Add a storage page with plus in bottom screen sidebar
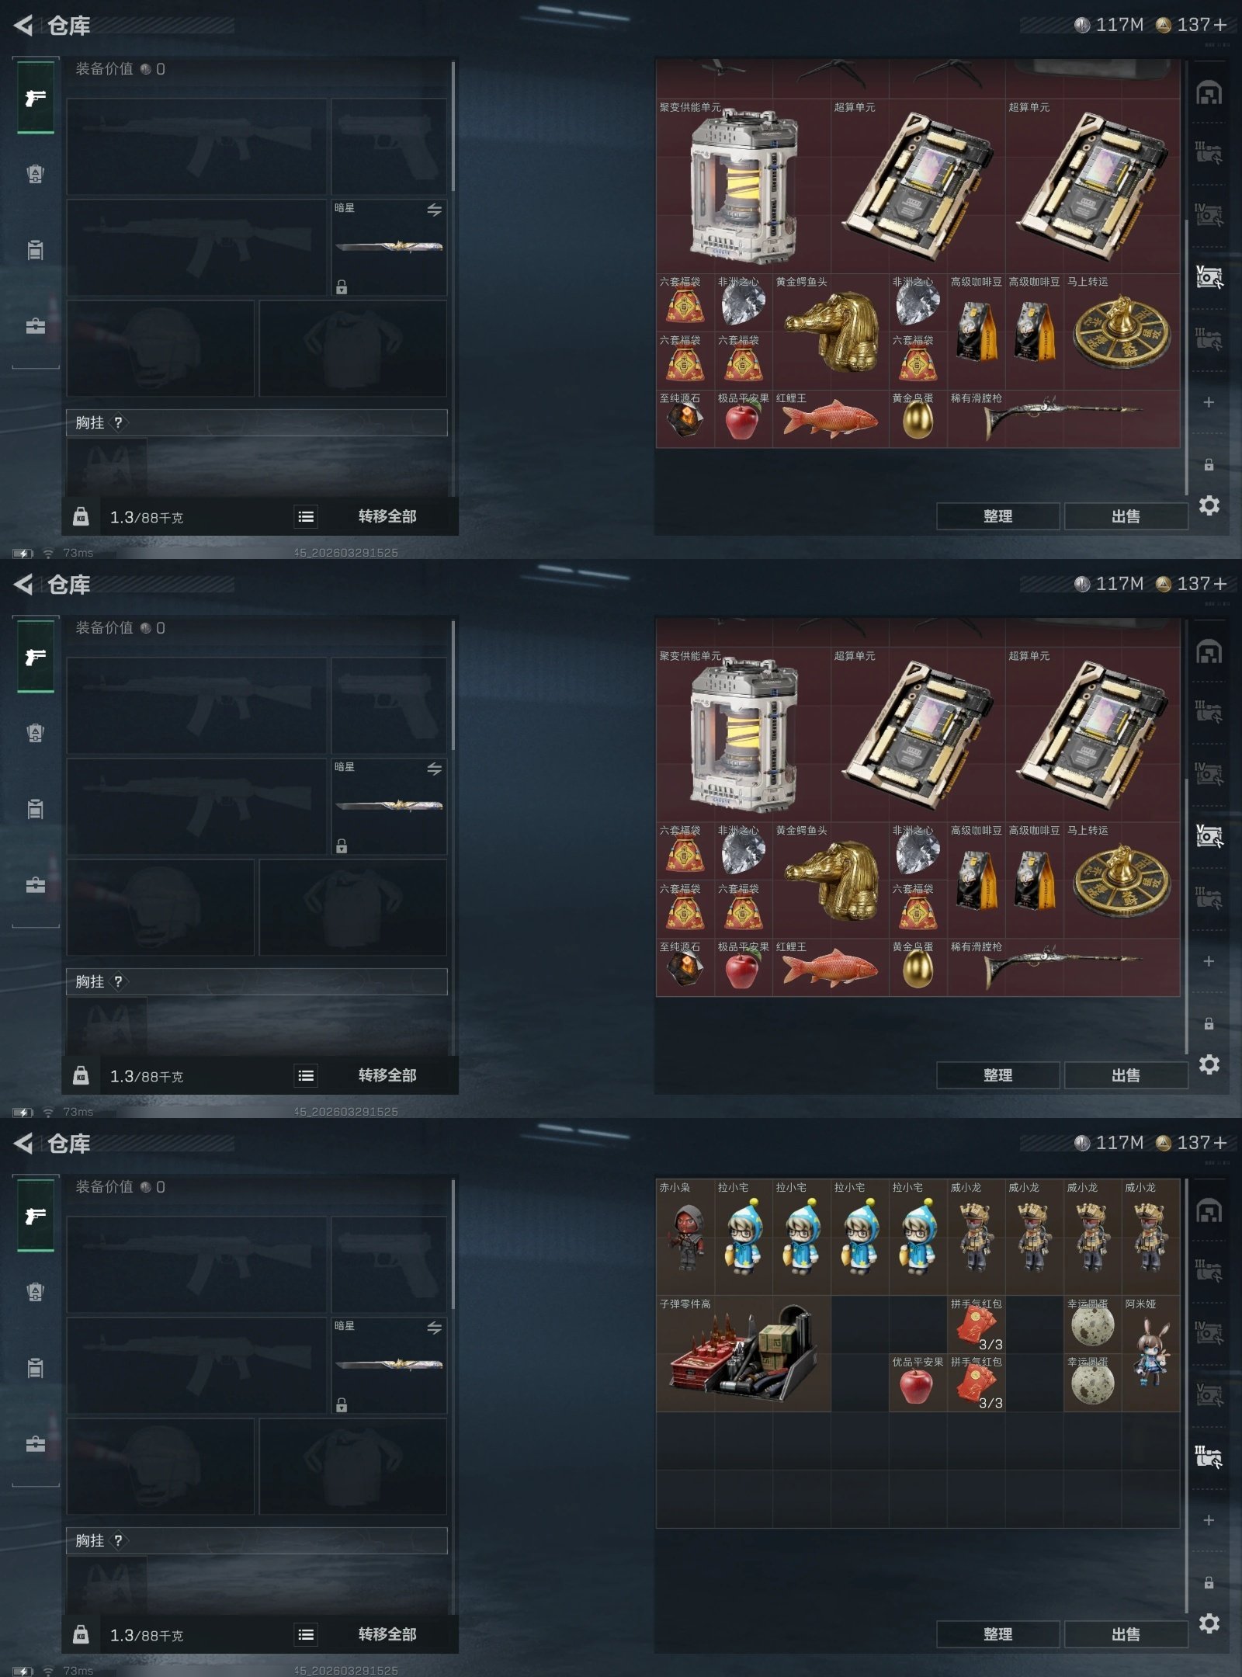Image resolution: width=1242 pixels, height=1677 pixels. point(1209,1520)
